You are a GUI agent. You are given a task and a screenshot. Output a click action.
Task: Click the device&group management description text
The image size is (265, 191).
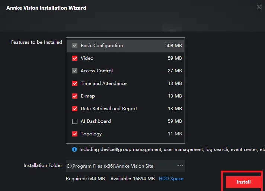(x=172, y=149)
